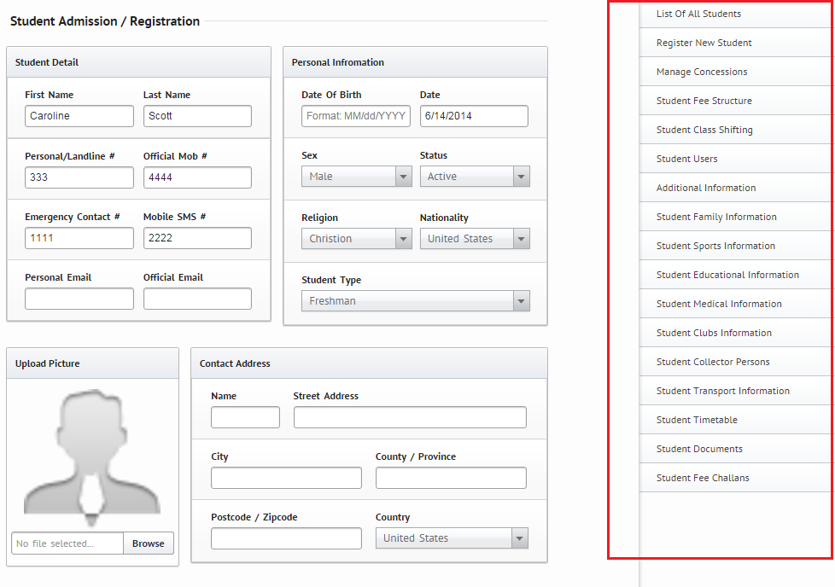
Task: Open the Sex dropdown
Action: pyautogui.click(x=356, y=177)
